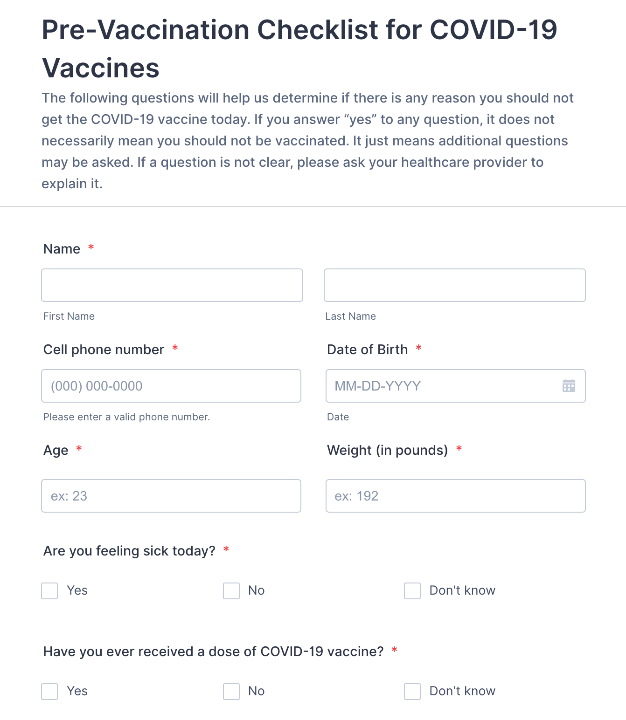Click the Name field label
This screenshot has width=626, height=720.
coord(62,249)
